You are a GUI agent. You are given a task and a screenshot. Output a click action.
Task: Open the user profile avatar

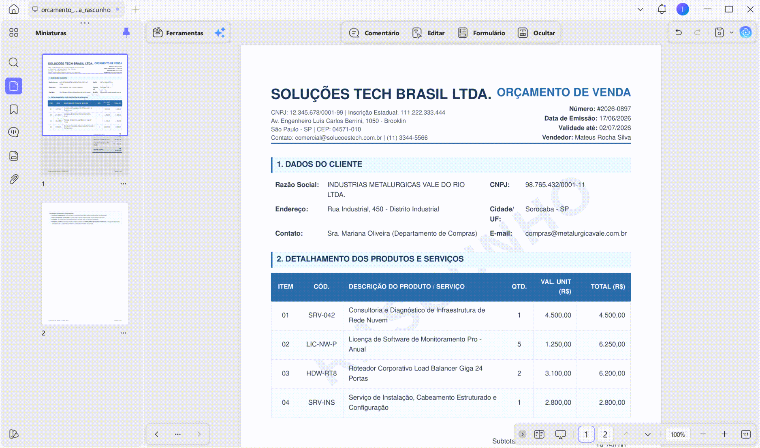coord(683,9)
